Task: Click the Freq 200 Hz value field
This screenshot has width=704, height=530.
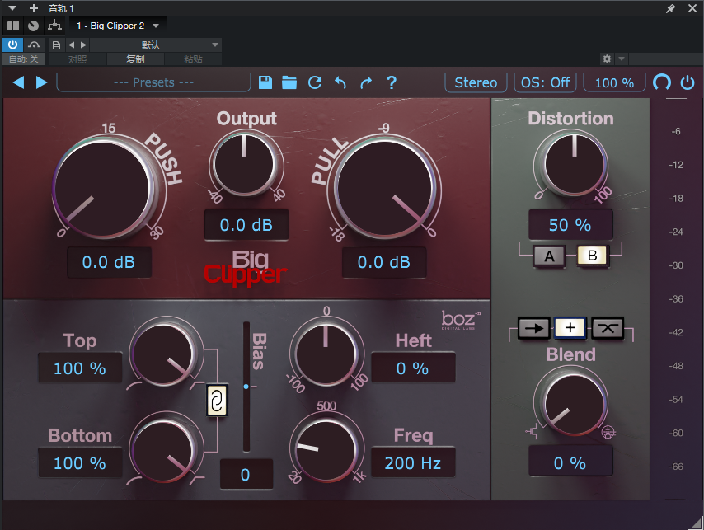Action: tap(412, 463)
